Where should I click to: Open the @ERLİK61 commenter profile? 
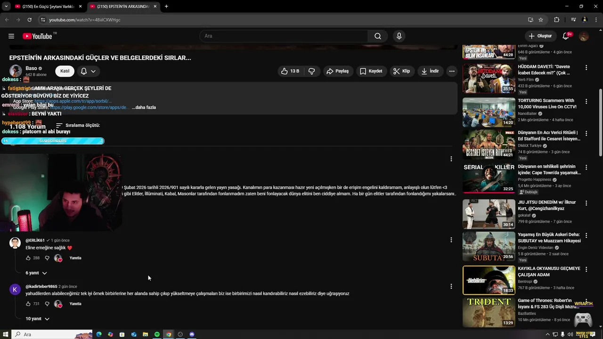point(35,240)
